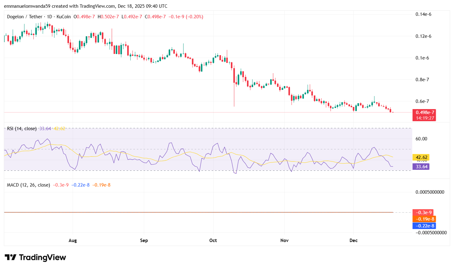Select the purple RSI value tag 33.64
Screen dimensions: 454x269
[421, 167]
